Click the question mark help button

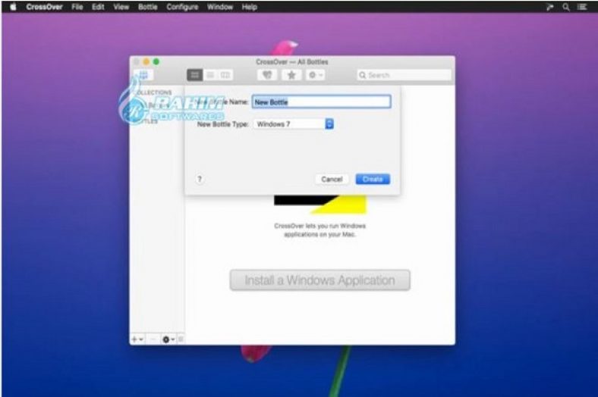coord(200,180)
